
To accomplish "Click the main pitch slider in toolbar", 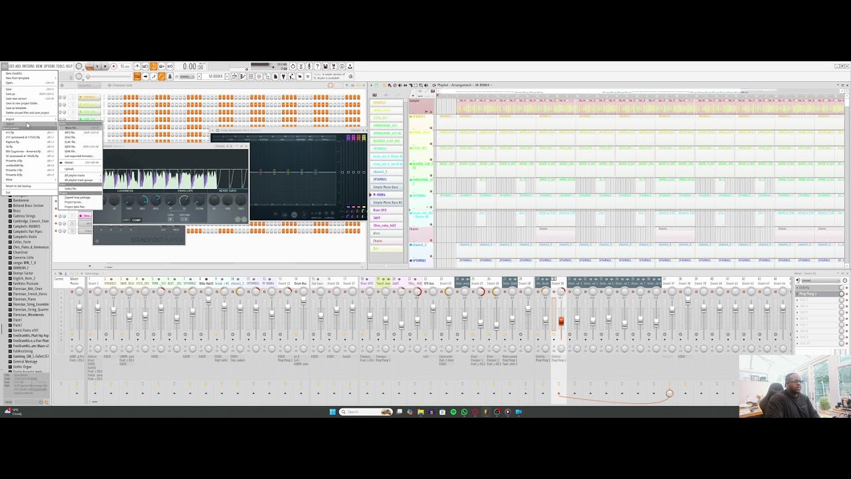I will (108, 76).
